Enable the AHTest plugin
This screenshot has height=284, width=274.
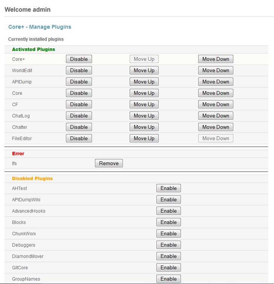click(168, 188)
